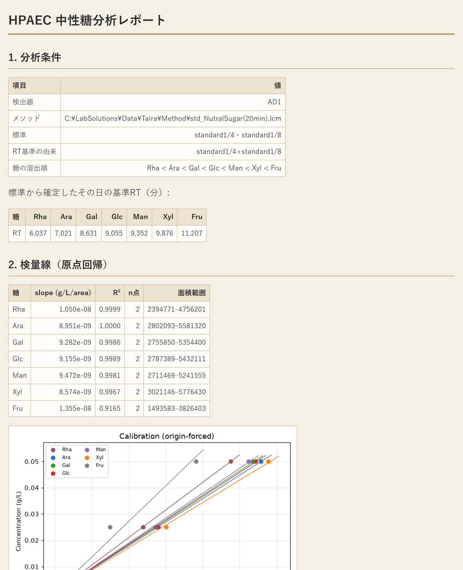Click the 糖の溶出順 elution order value cell
Viewport: 463px width, 570px height.
pyautogui.click(x=173, y=168)
